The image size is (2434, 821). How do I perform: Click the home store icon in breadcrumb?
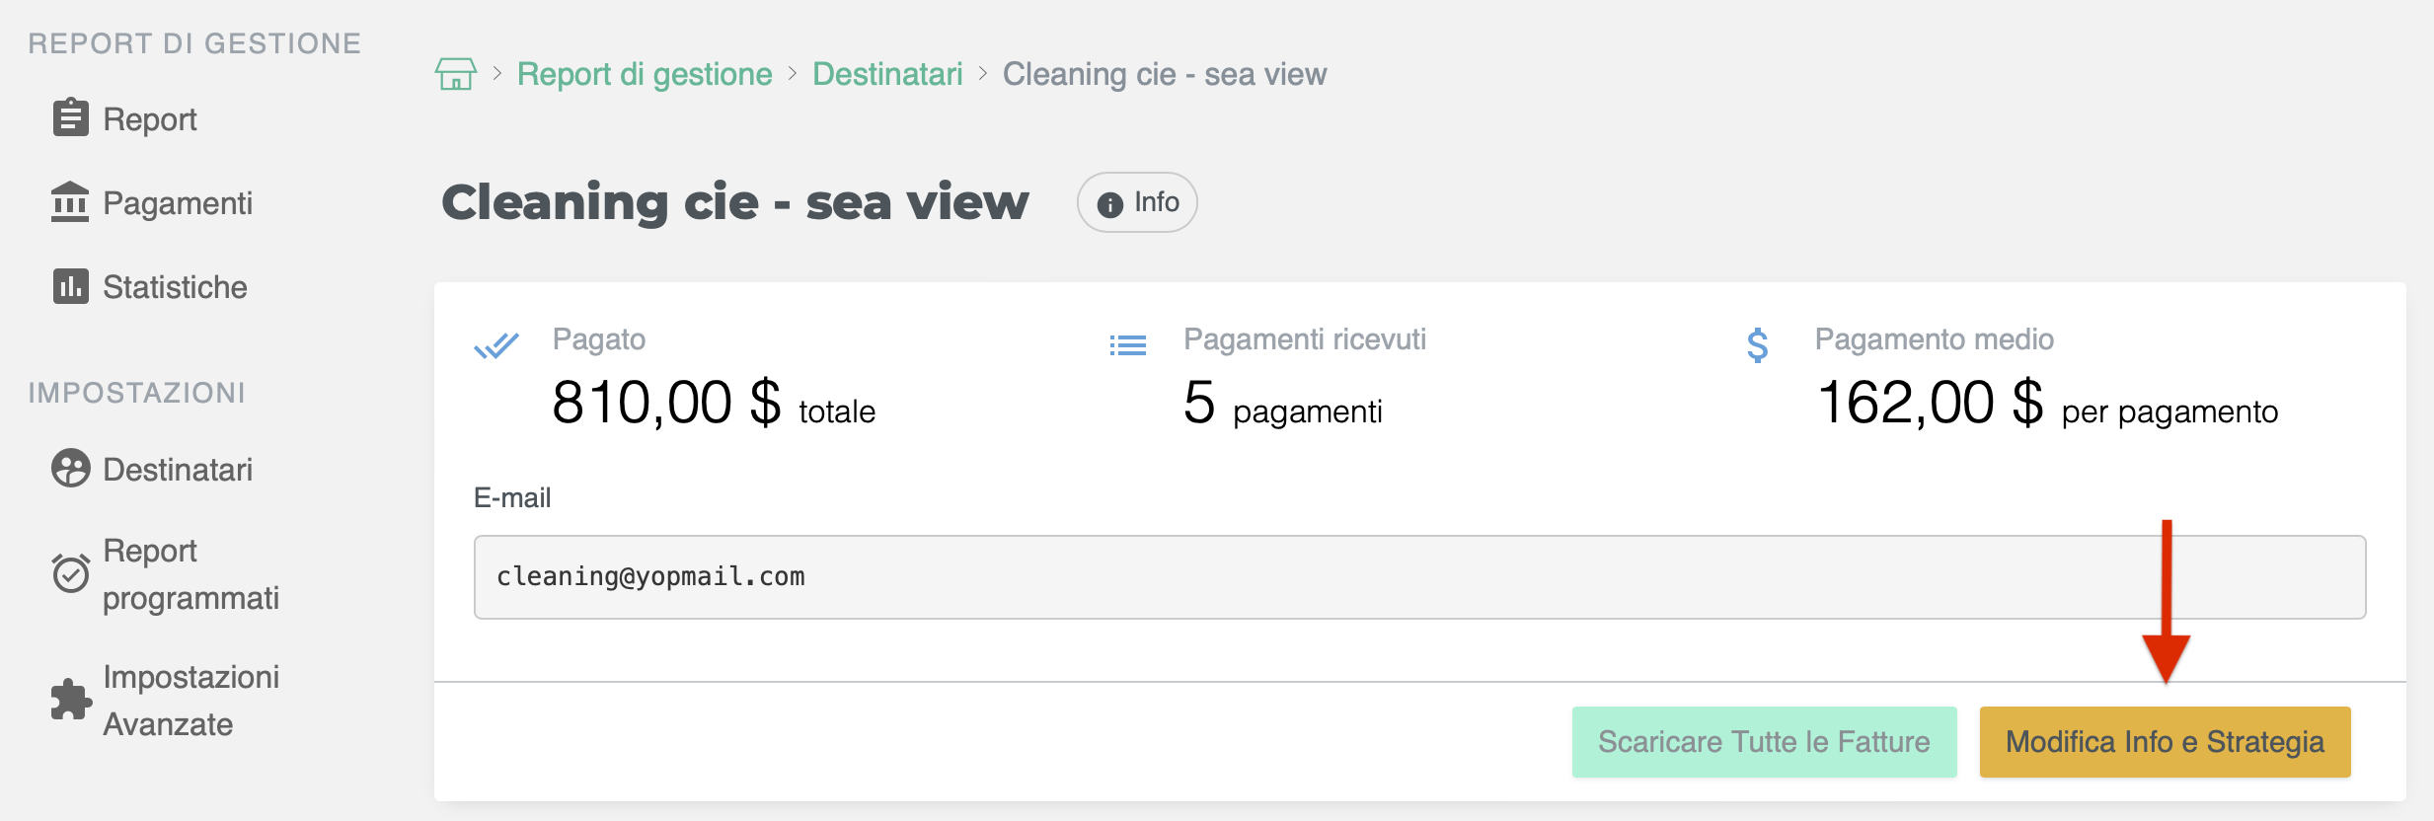point(455,74)
